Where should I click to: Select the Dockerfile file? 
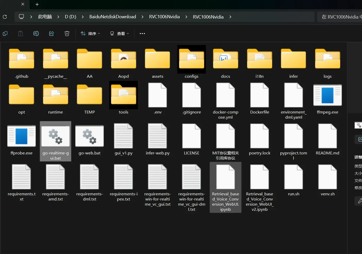pyautogui.click(x=260, y=99)
